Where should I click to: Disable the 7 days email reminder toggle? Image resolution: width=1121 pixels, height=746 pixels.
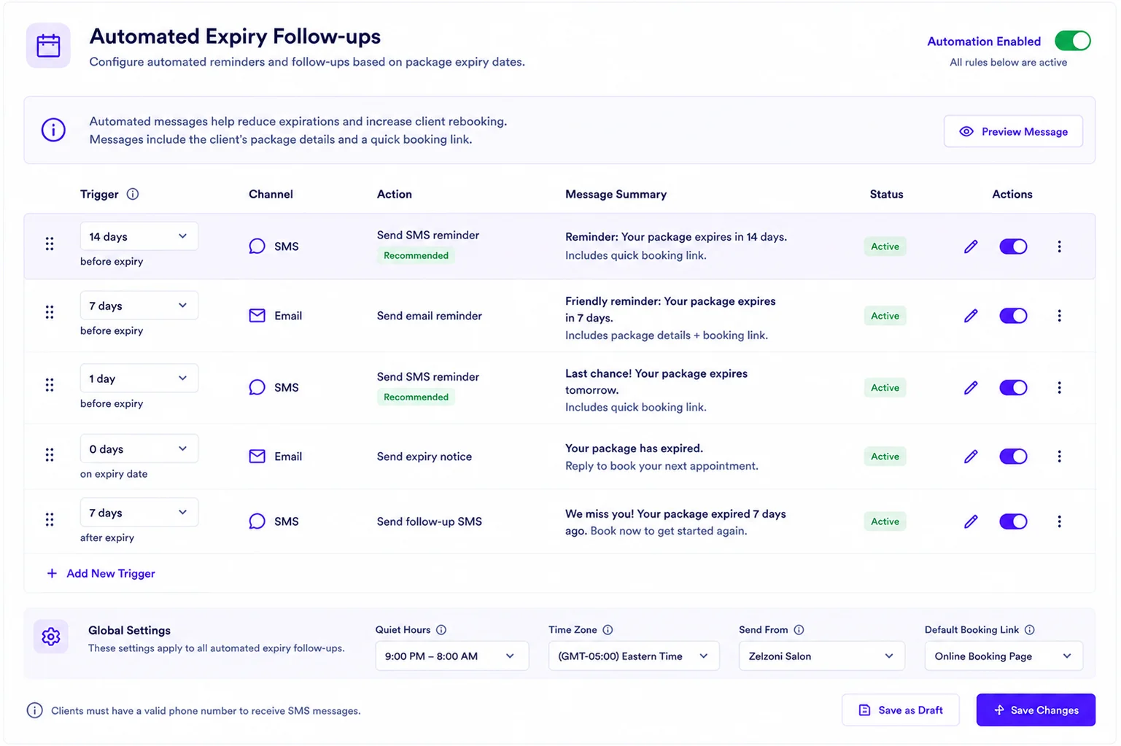(x=1013, y=316)
